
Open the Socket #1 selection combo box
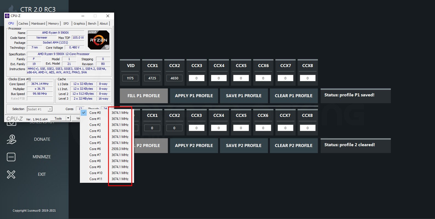(x=40, y=109)
